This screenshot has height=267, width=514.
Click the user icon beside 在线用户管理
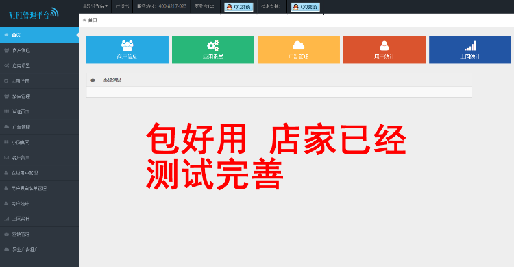[x=6, y=173]
